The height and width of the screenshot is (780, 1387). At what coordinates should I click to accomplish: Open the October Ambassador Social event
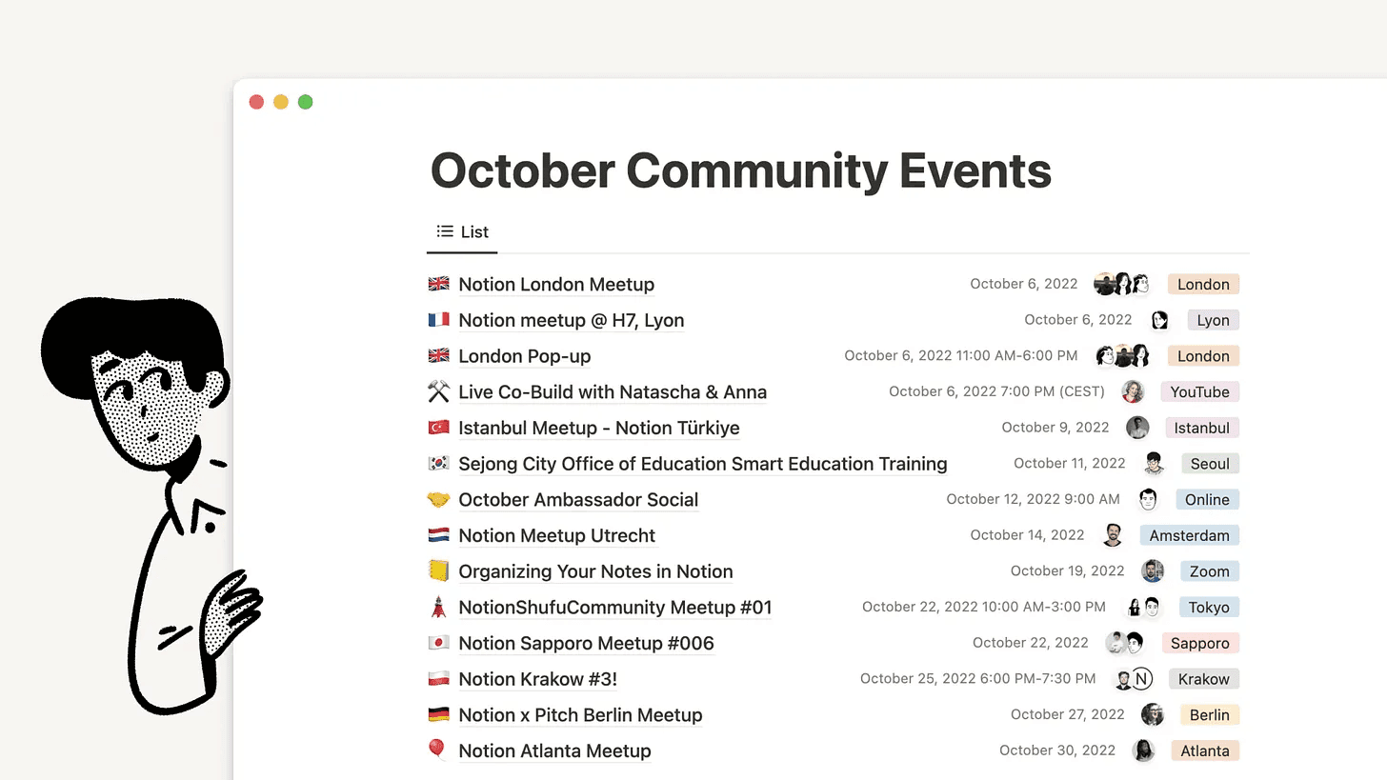pos(578,499)
